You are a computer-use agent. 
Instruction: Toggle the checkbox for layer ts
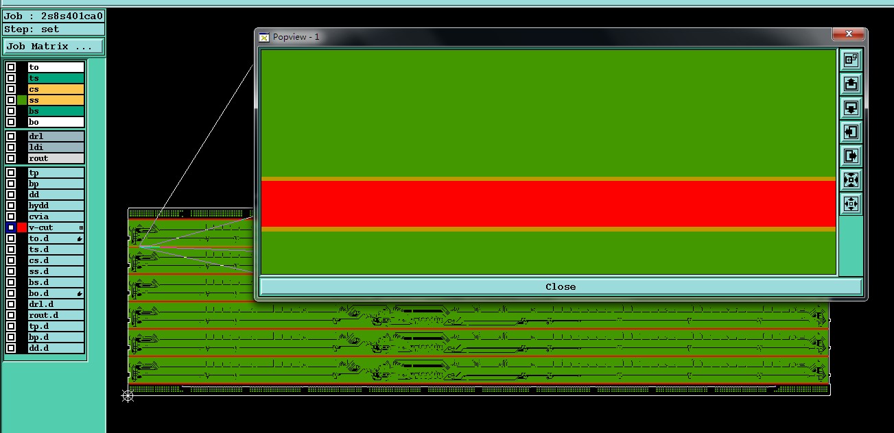point(11,78)
